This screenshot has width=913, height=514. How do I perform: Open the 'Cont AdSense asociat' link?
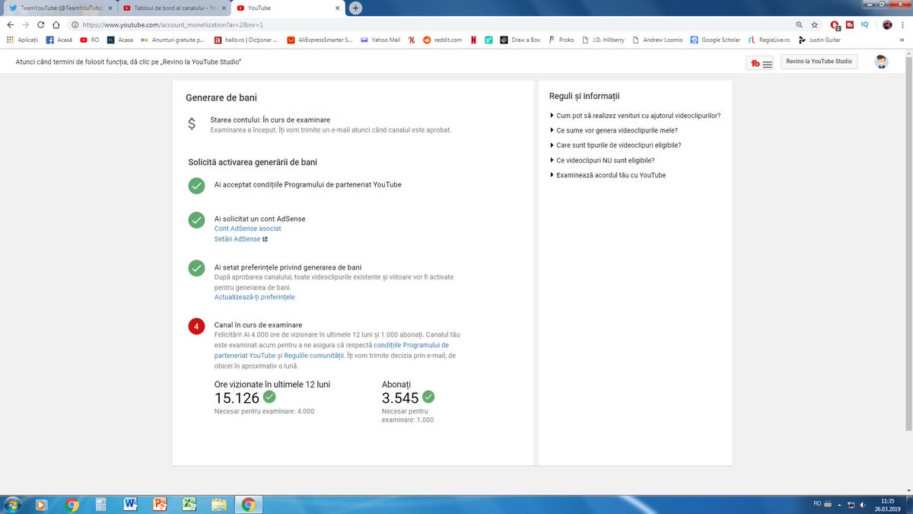(247, 228)
